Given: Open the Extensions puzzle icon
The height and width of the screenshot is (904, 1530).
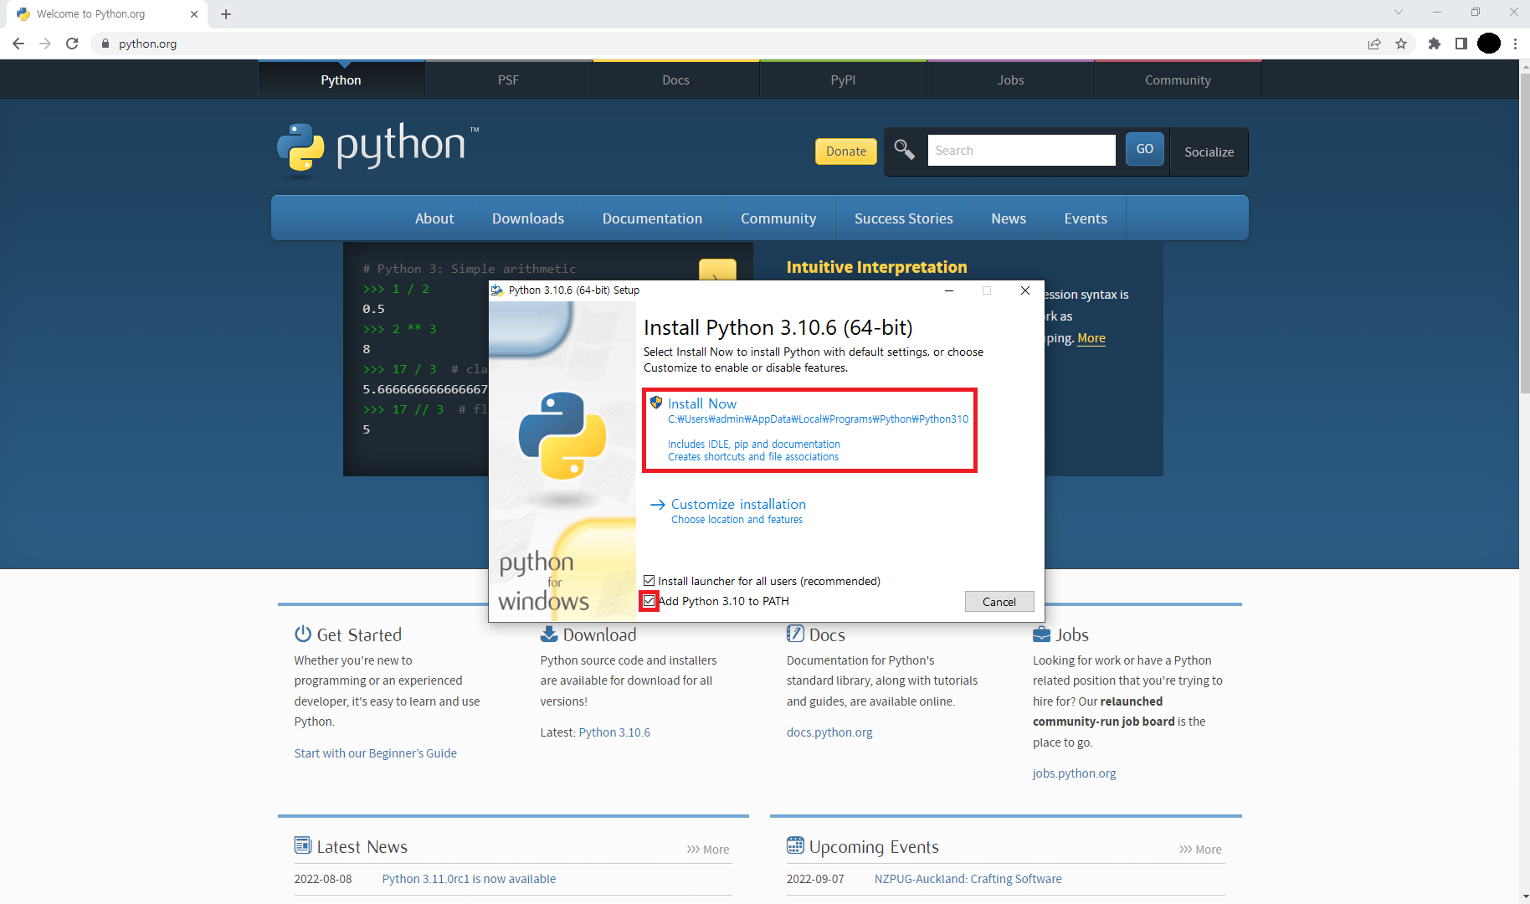Looking at the screenshot, I should (x=1435, y=44).
